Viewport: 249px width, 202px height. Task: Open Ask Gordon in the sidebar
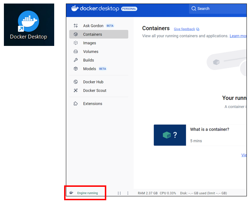tap(98, 26)
